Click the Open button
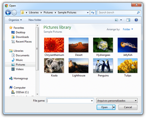 pyautogui.click(x=105, y=107)
